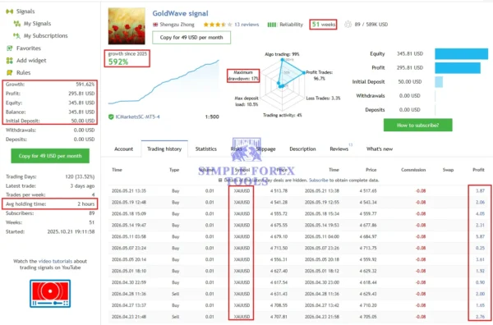Open the Slippage tab
Viewport: 493px width, 325px height.
[x=265, y=149]
